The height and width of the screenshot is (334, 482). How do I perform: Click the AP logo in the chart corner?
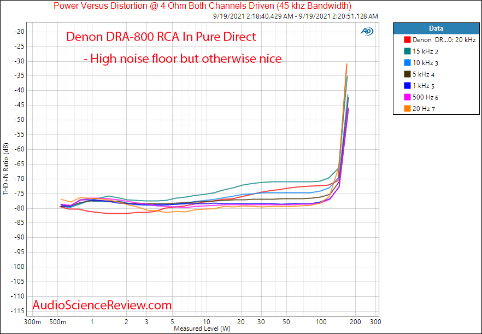[367, 31]
